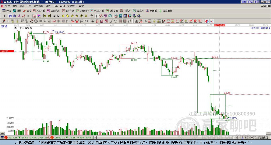Open the 行情 quotes view

[x=7, y=11]
